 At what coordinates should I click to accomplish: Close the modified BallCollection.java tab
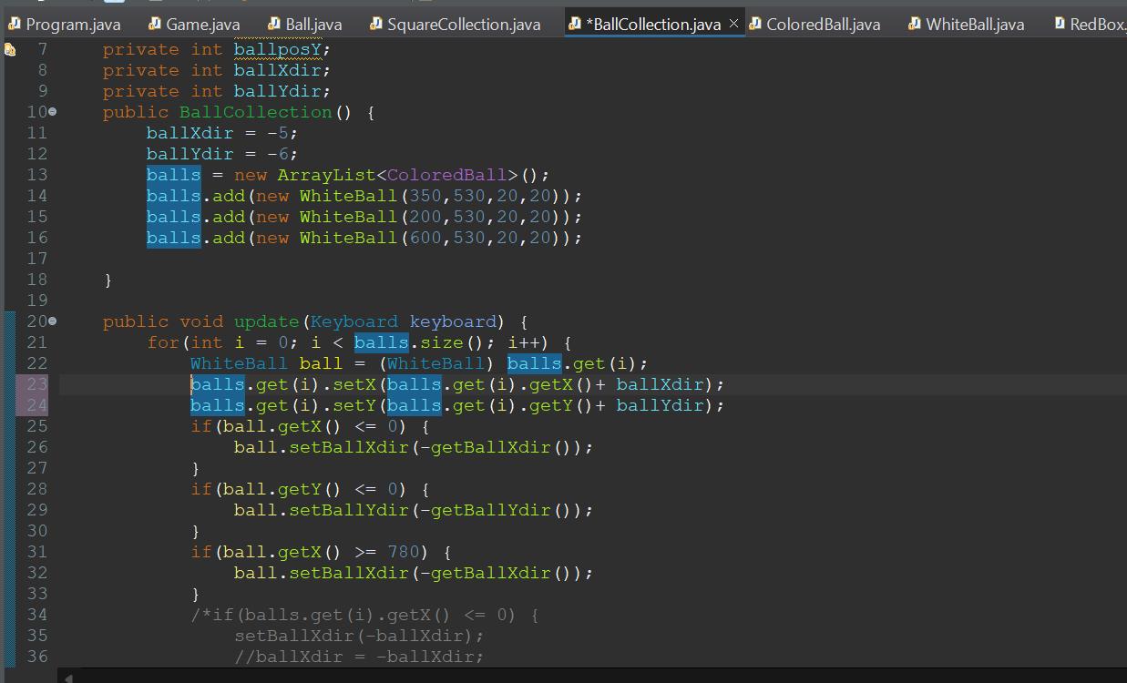[x=734, y=24]
